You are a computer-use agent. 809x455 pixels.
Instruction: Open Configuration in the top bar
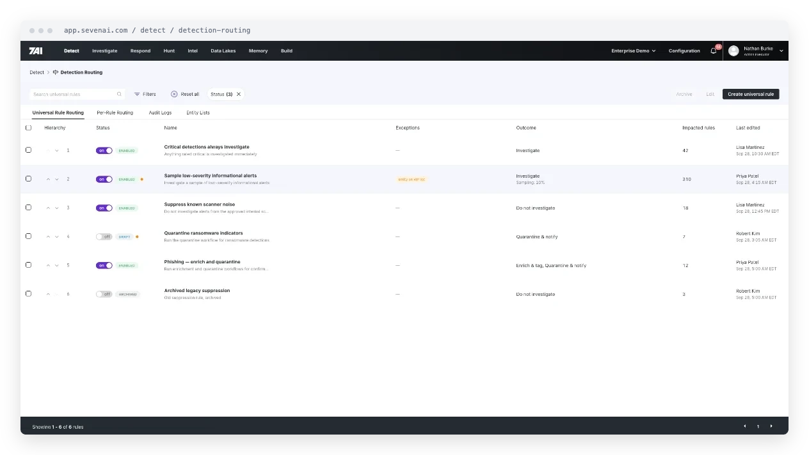684,51
